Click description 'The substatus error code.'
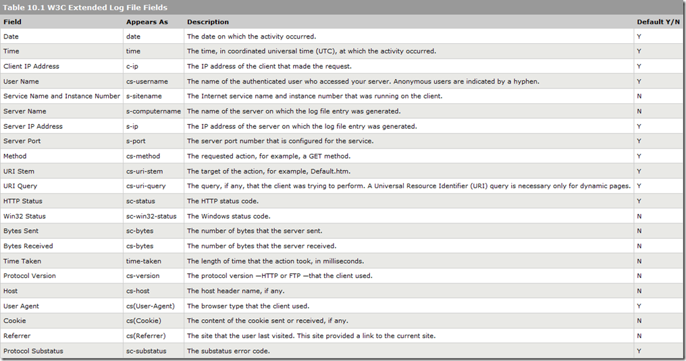This screenshot has height=361, width=686. click(x=228, y=351)
